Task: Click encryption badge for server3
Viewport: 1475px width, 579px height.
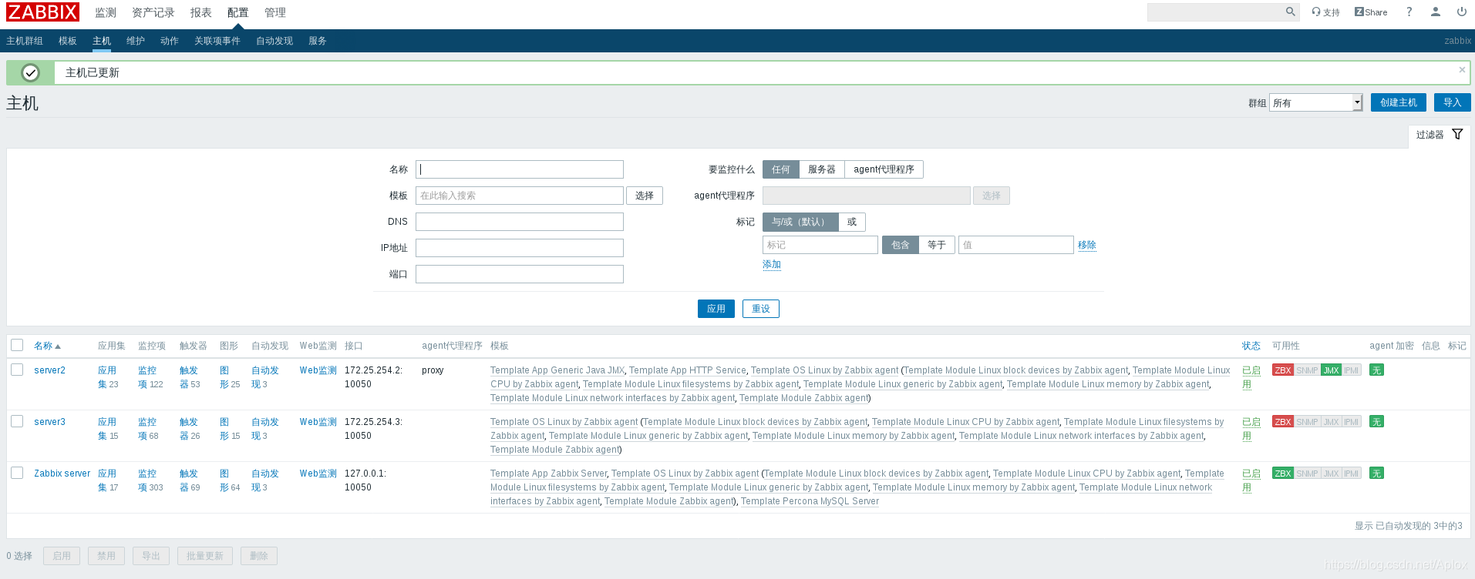Action: click(x=1376, y=422)
